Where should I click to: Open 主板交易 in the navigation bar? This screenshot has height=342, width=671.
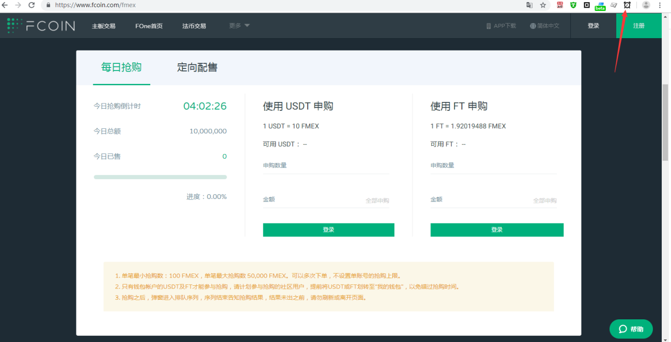pos(104,26)
